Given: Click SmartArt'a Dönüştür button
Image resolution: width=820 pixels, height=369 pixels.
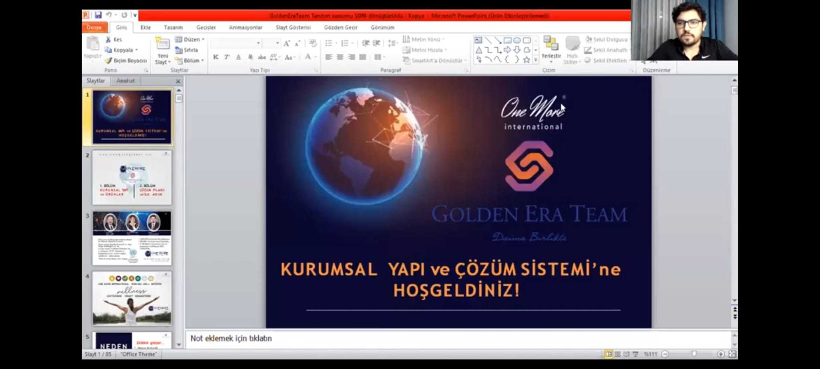Looking at the screenshot, I should pos(435,60).
